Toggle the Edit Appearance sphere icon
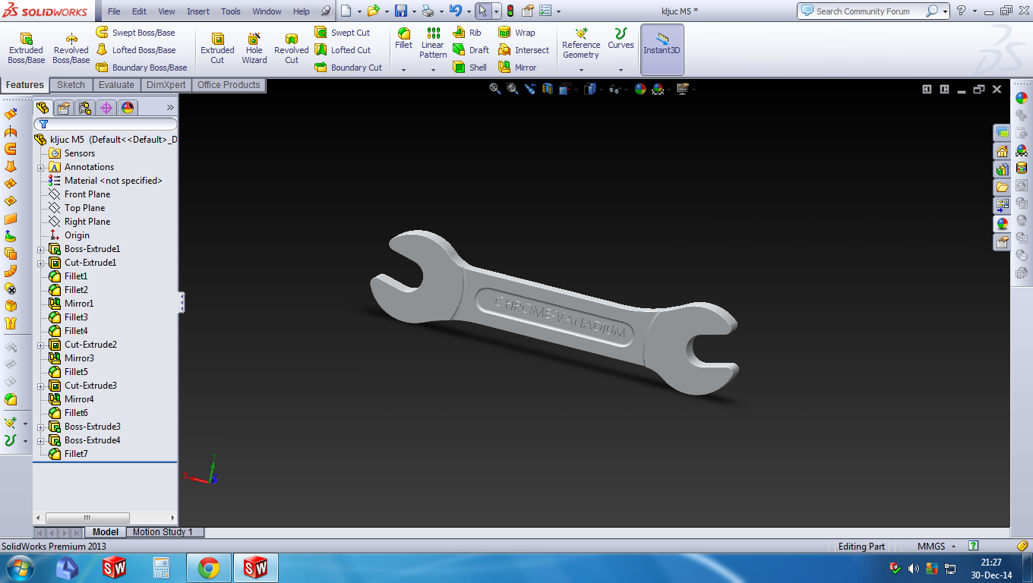Image resolution: width=1033 pixels, height=583 pixels. coord(640,89)
